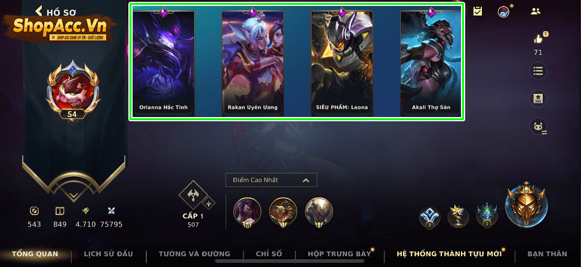Open the starred card icon

(x=538, y=99)
